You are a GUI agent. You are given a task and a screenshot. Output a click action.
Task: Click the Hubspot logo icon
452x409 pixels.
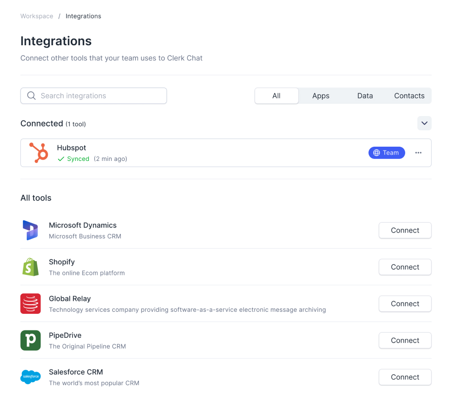pyautogui.click(x=39, y=153)
